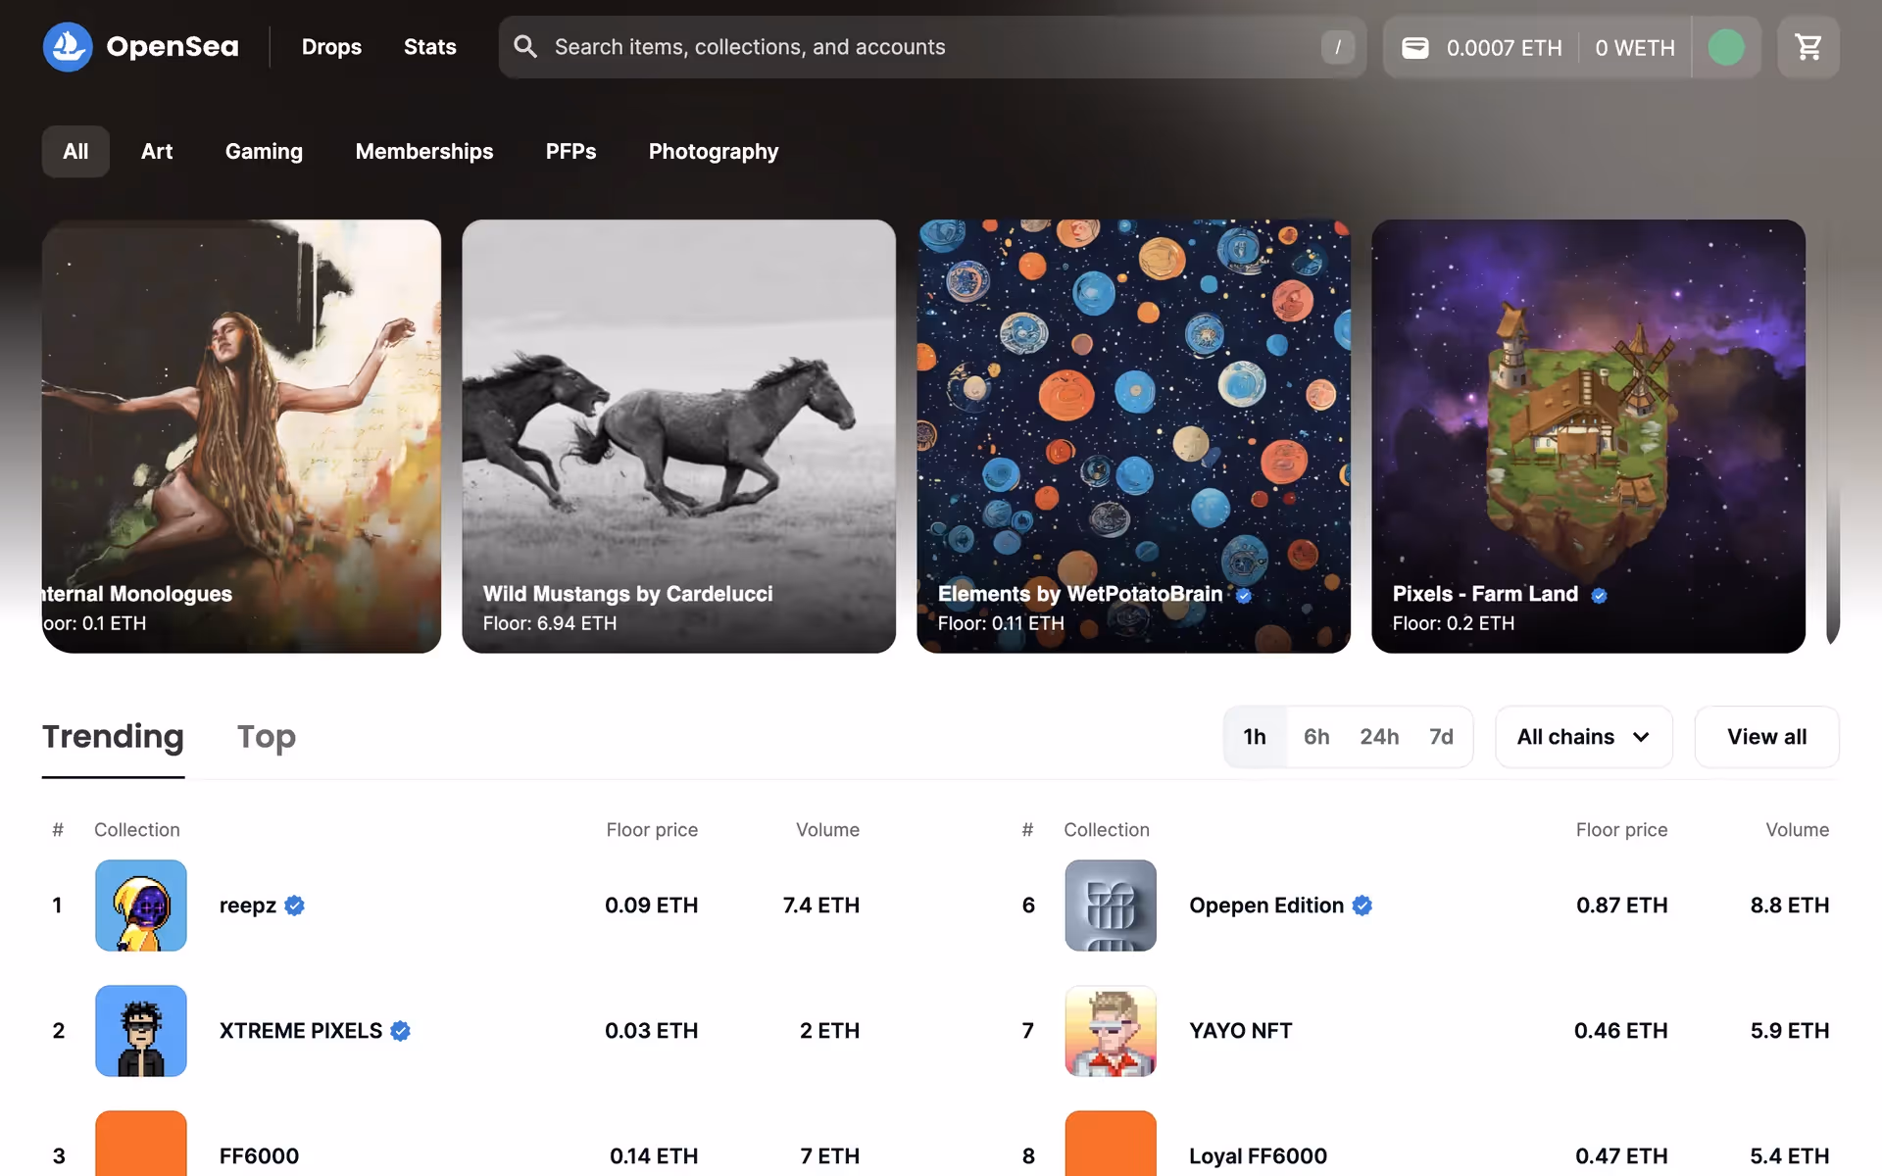Open YAYO NFT collection link

tap(1240, 1031)
